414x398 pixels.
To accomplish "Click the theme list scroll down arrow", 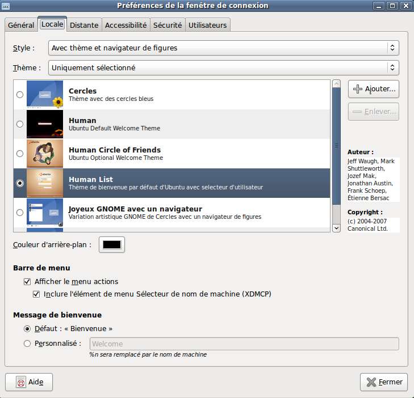I will point(336,228).
